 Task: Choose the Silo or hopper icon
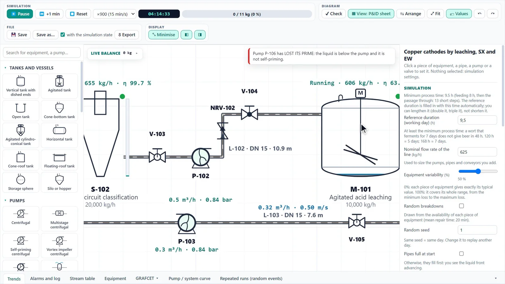[x=59, y=182]
